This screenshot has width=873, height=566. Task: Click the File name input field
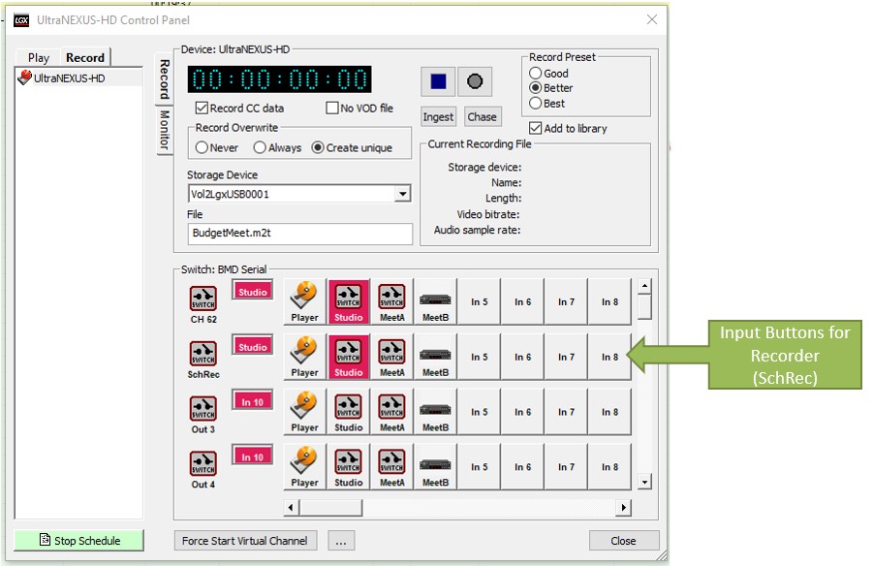pos(299,234)
